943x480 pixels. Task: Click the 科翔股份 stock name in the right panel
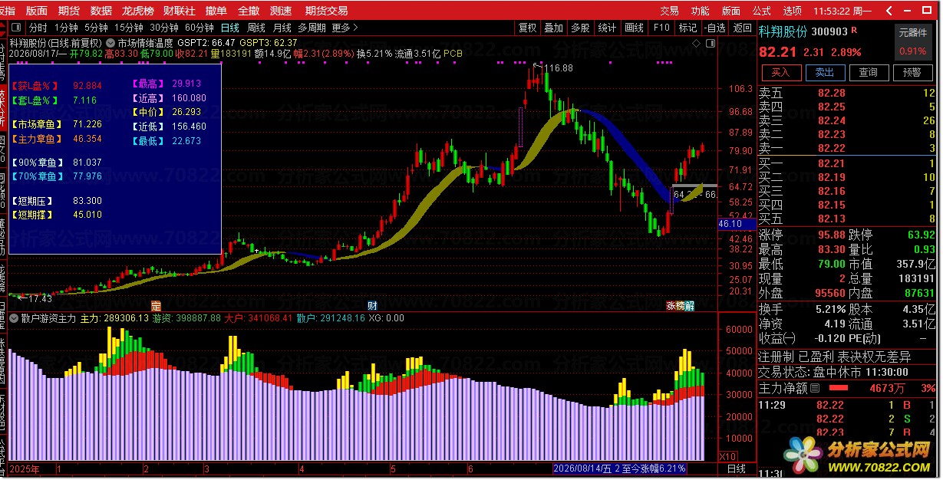point(783,32)
